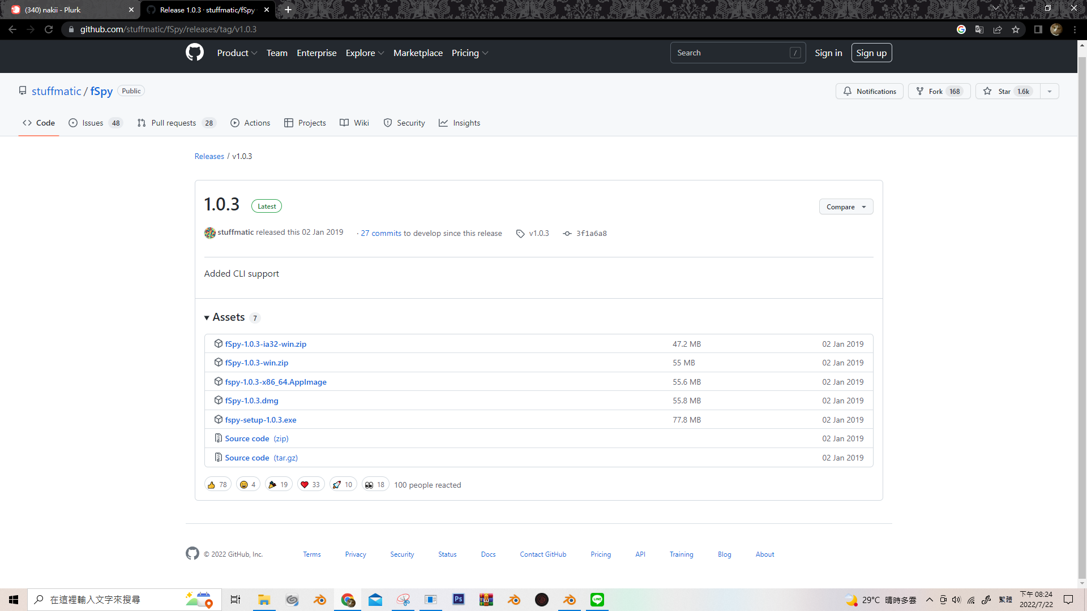This screenshot has width=1087, height=611.
Task: Expand the Explore menu
Action: coord(365,53)
